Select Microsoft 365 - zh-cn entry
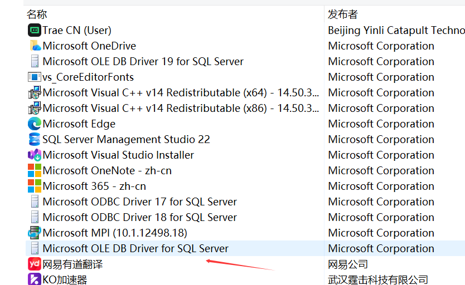Image resolution: width=465 pixels, height=285 pixels. point(94,186)
